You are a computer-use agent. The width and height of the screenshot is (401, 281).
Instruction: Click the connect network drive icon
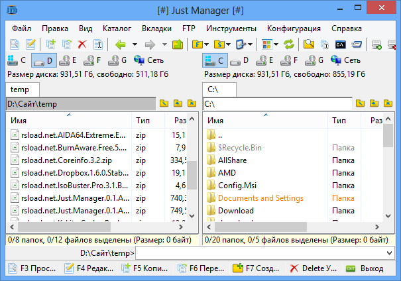point(376,44)
